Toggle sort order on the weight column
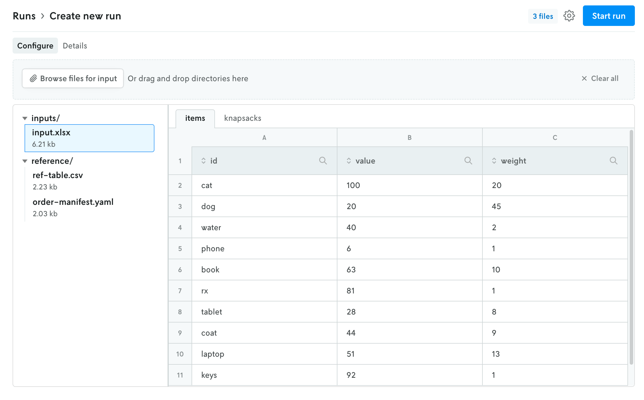644x400 pixels. click(494, 160)
